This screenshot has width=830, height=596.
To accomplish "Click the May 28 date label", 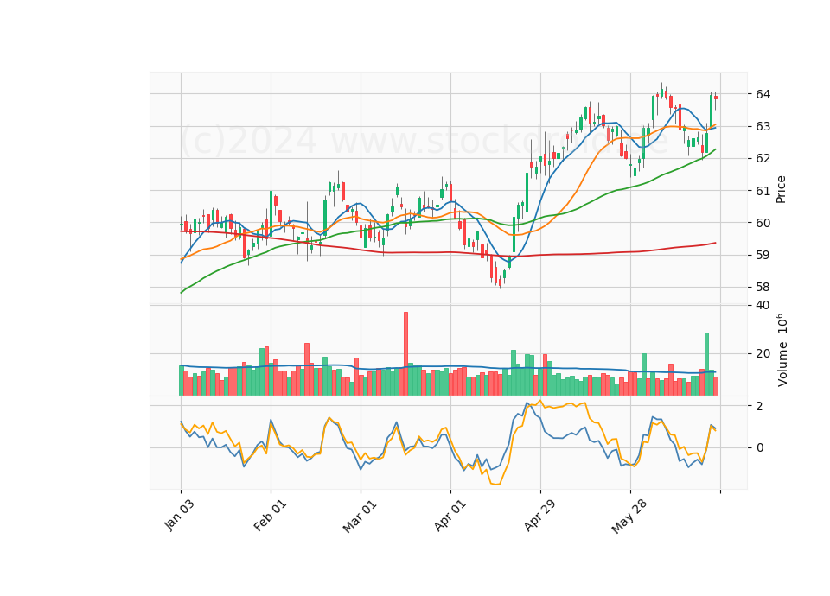I will pyautogui.click(x=629, y=517).
